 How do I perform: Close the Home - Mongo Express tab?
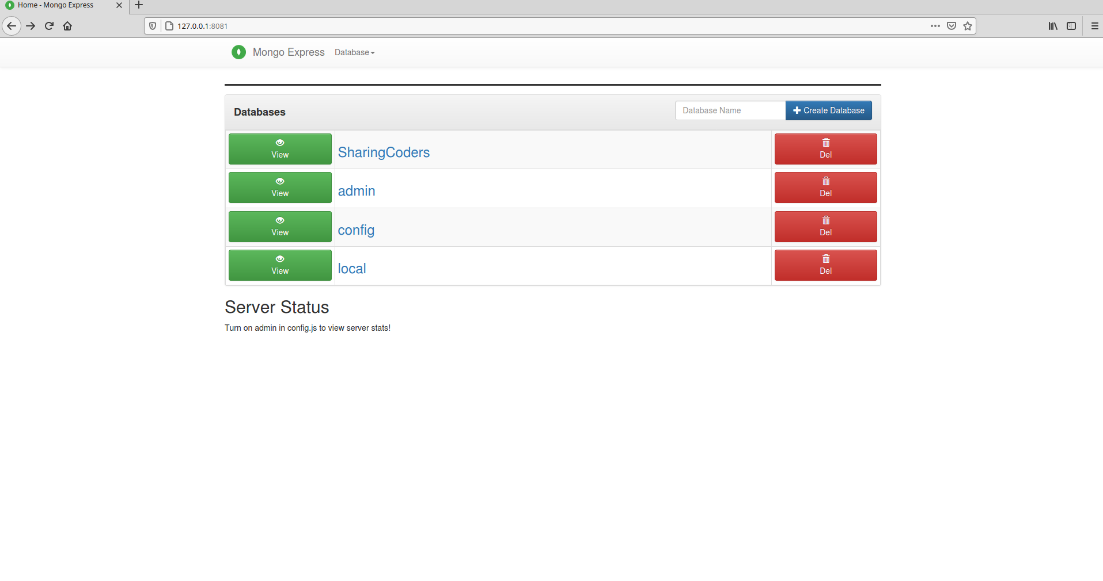119,5
